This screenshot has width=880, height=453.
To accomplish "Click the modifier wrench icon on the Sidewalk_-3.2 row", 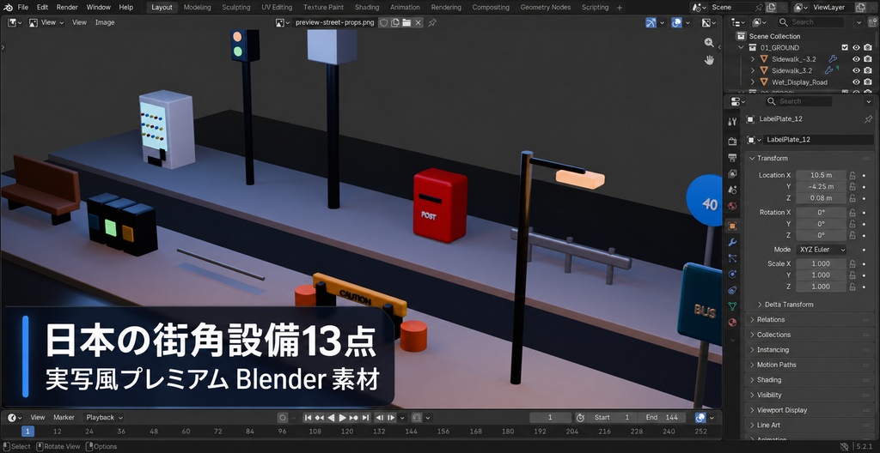I will point(833,59).
